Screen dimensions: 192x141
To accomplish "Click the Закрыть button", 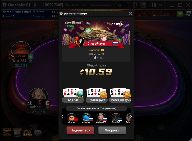I will (x=112, y=130).
